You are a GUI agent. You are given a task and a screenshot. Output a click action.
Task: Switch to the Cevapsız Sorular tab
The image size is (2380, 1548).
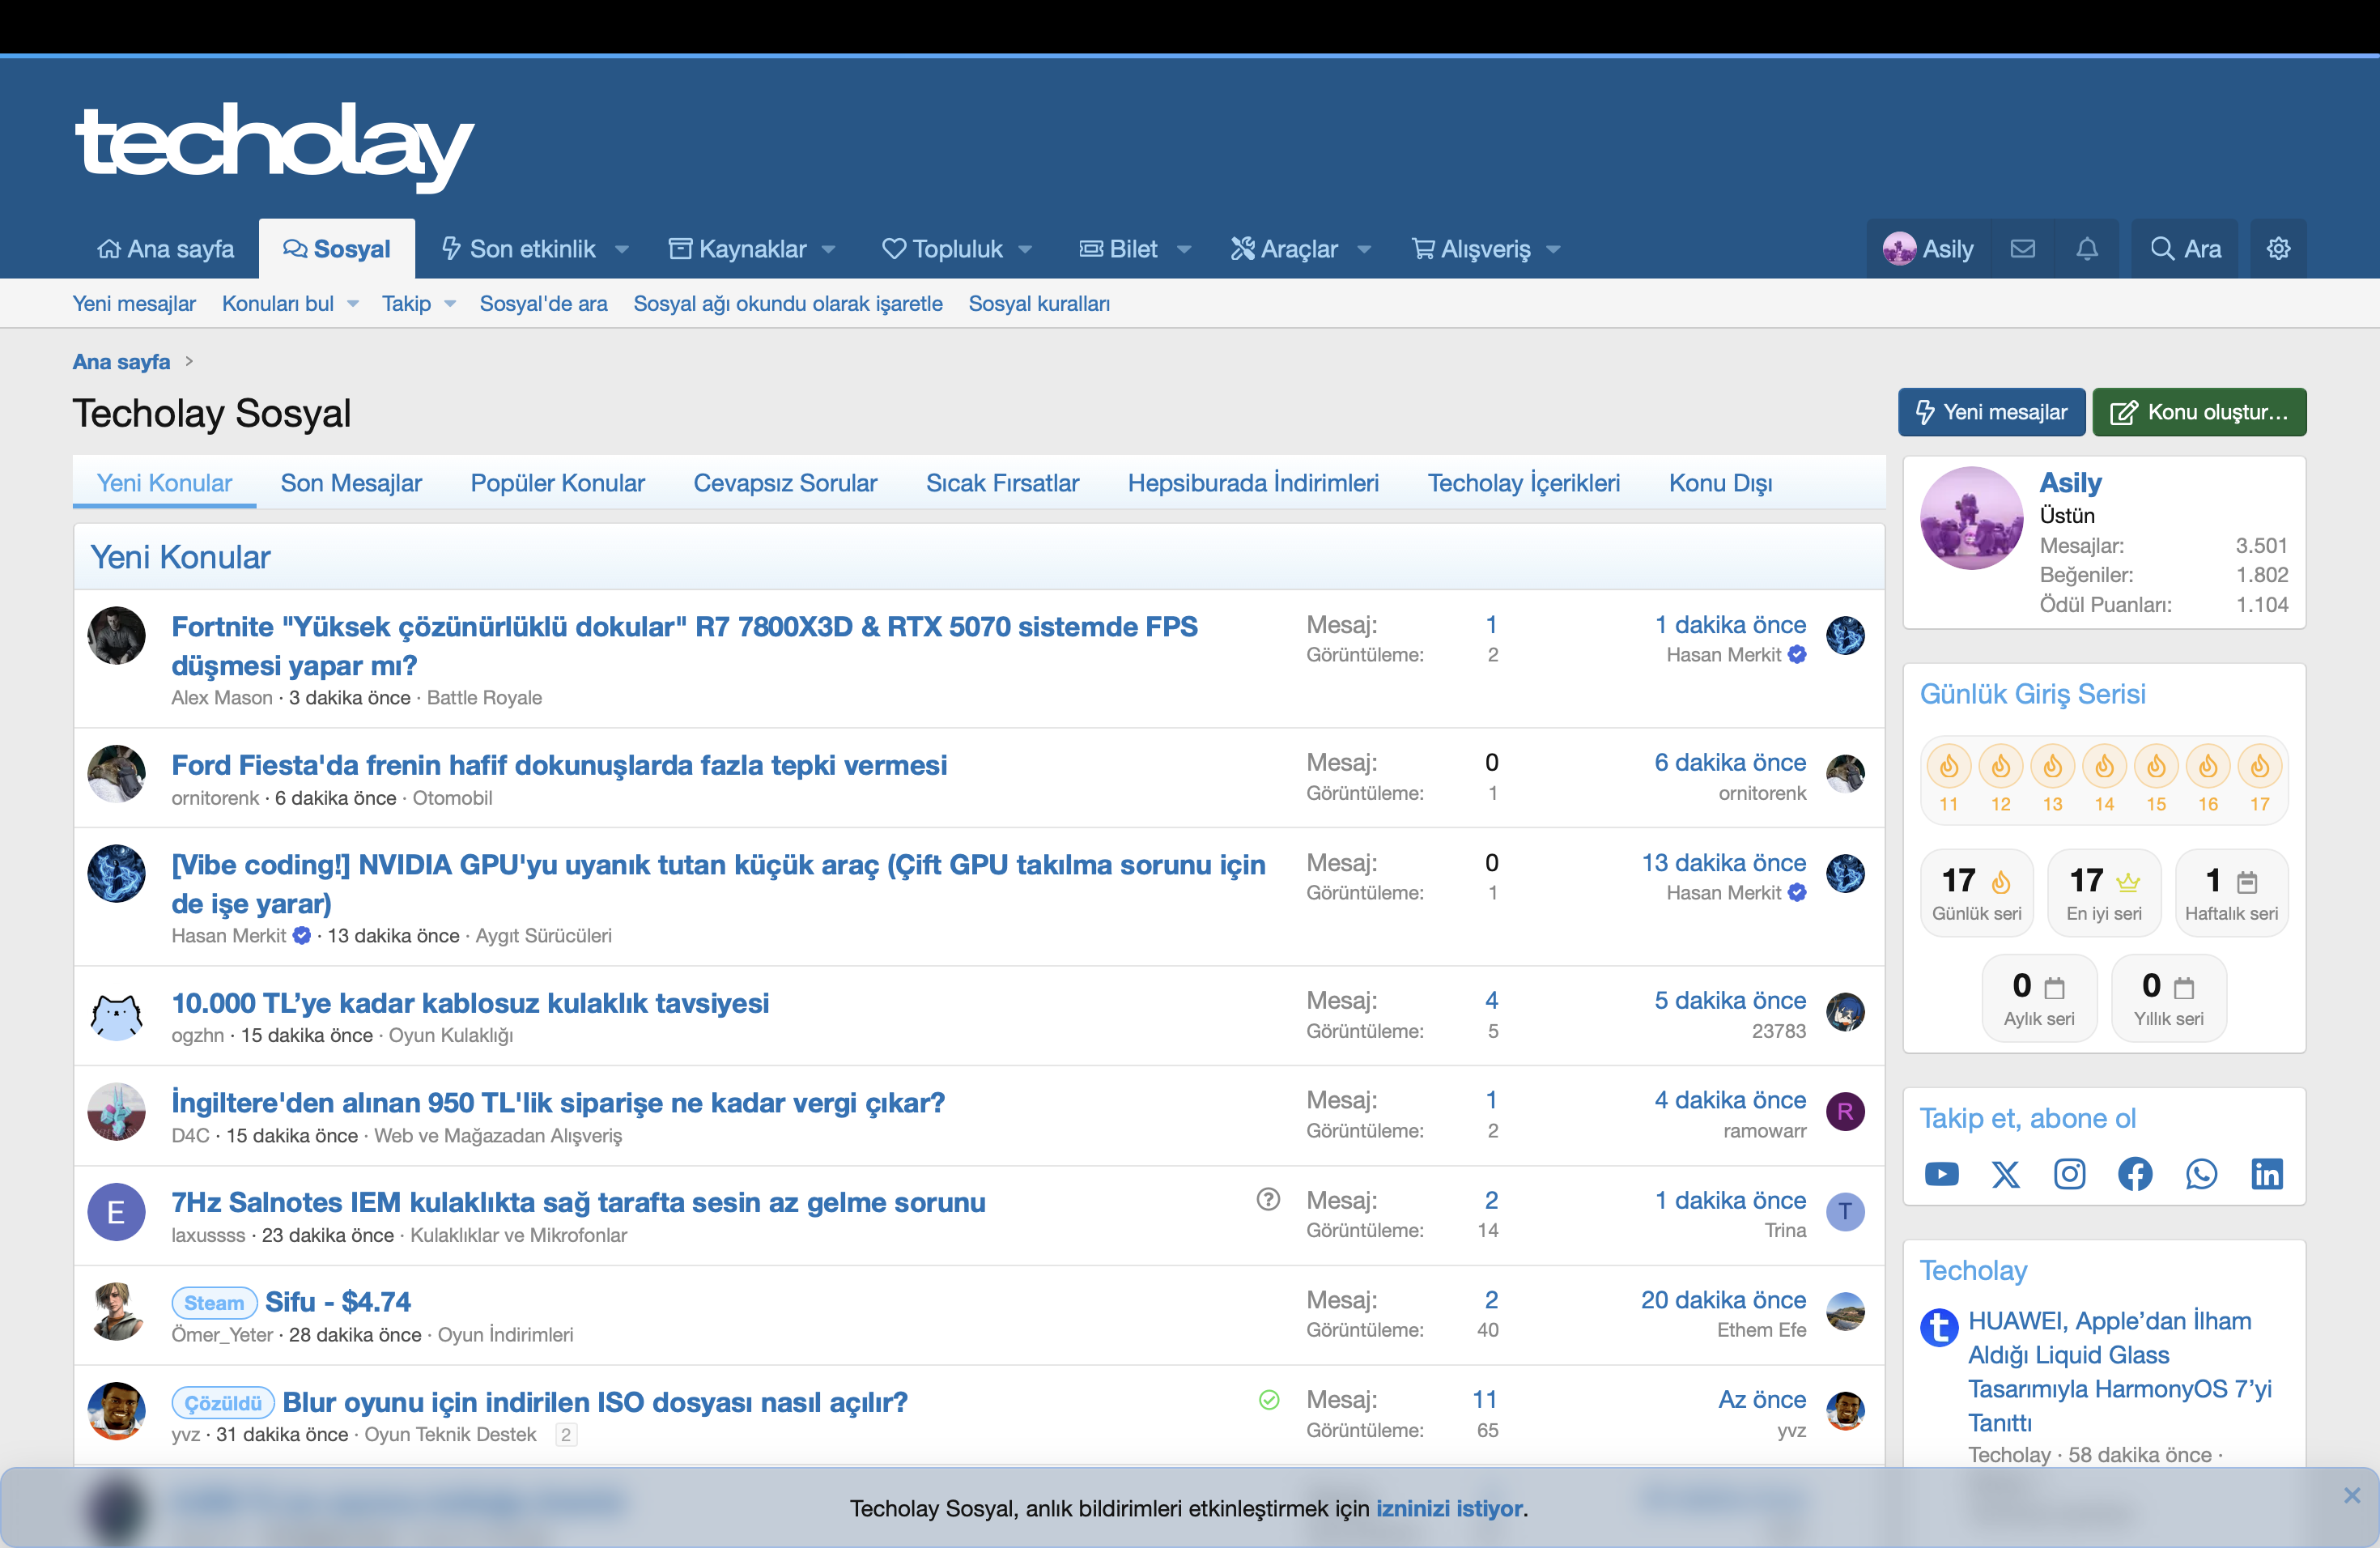(785, 483)
